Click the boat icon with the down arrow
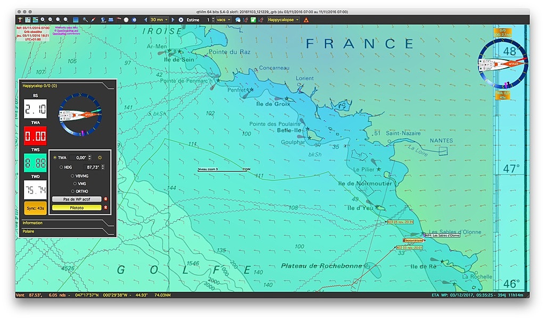 (x=261, y=20)
